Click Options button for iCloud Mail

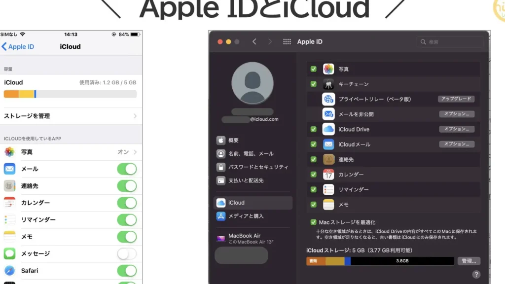457,144
